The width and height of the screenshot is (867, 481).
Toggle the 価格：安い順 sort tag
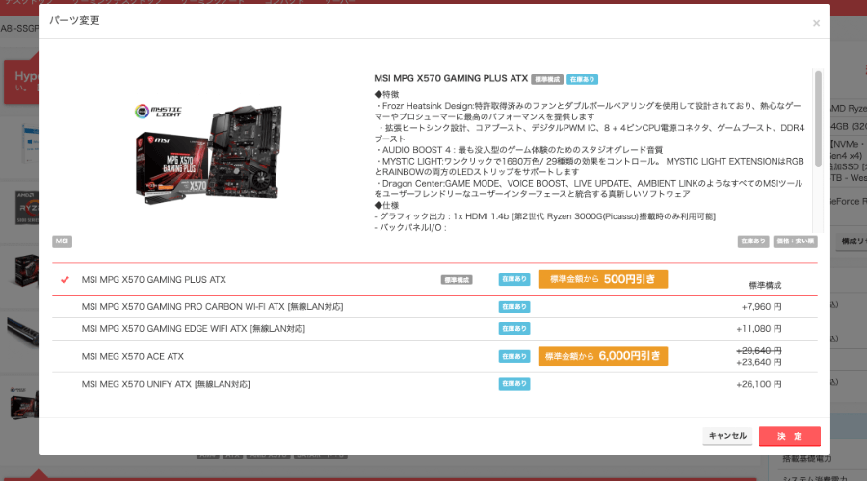[x=795, y=241]
